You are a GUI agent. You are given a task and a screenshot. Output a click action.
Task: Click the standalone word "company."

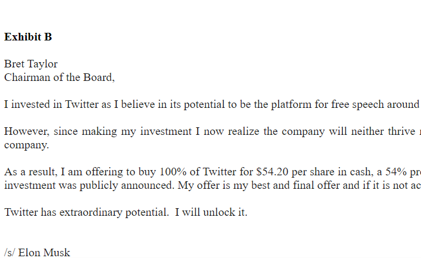click(26, 144)
